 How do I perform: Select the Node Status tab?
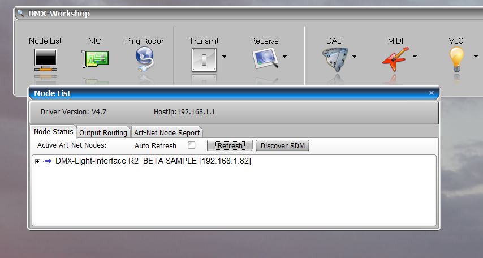(x=54, y=132)
